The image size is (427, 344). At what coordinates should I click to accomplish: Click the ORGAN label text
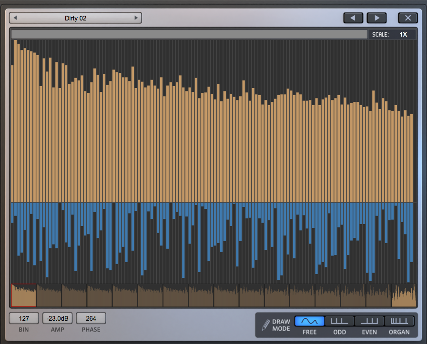399,332
